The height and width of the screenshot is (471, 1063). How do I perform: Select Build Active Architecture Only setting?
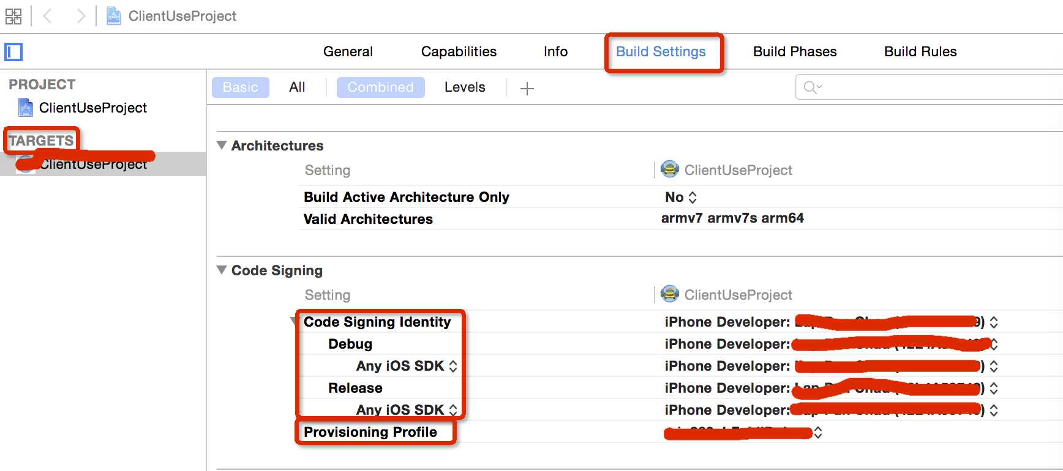pos(406,197)
